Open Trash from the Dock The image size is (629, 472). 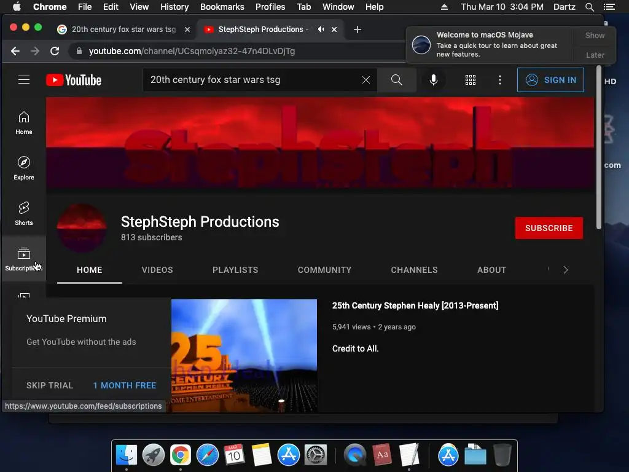502,455
